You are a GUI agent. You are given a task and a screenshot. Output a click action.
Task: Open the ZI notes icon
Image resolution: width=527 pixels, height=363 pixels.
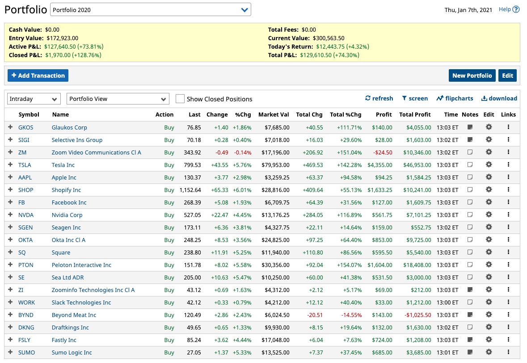click(470, 289)
